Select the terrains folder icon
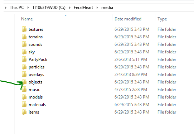Image resolution: width=194 pixels, height=134 pixels. [24, 37]
